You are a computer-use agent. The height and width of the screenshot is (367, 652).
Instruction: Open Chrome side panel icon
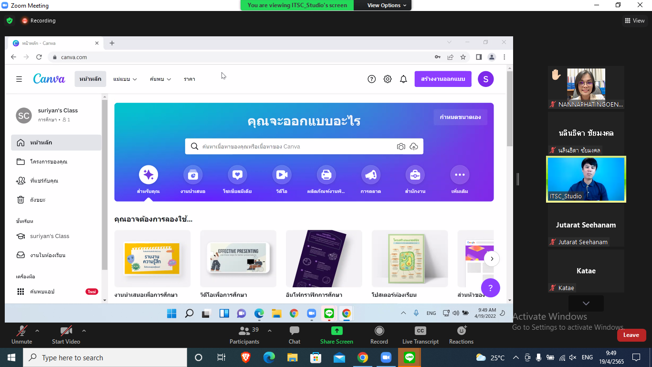click(x=479, y=57)
